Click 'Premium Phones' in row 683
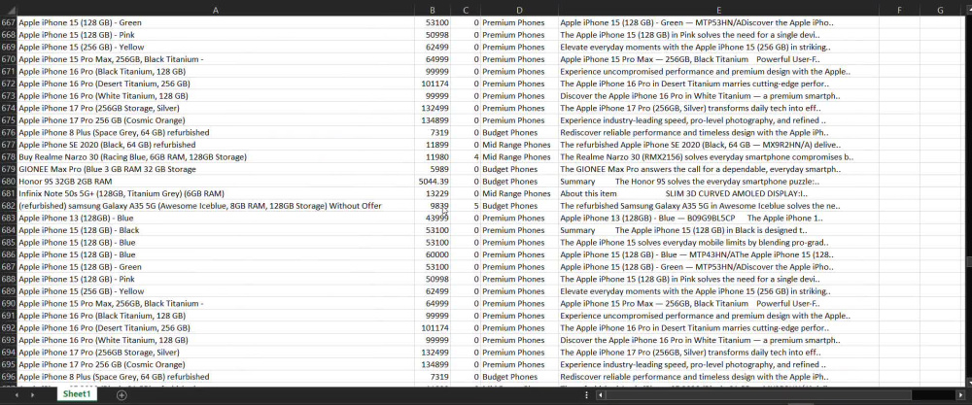The height and width of the screenshot is (405, 972). tap(519, 218)
